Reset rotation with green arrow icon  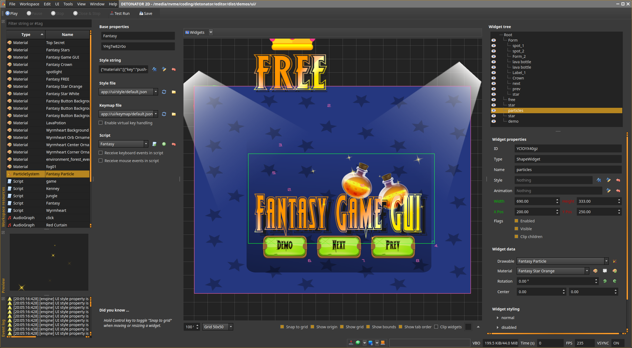pos(605,281)
